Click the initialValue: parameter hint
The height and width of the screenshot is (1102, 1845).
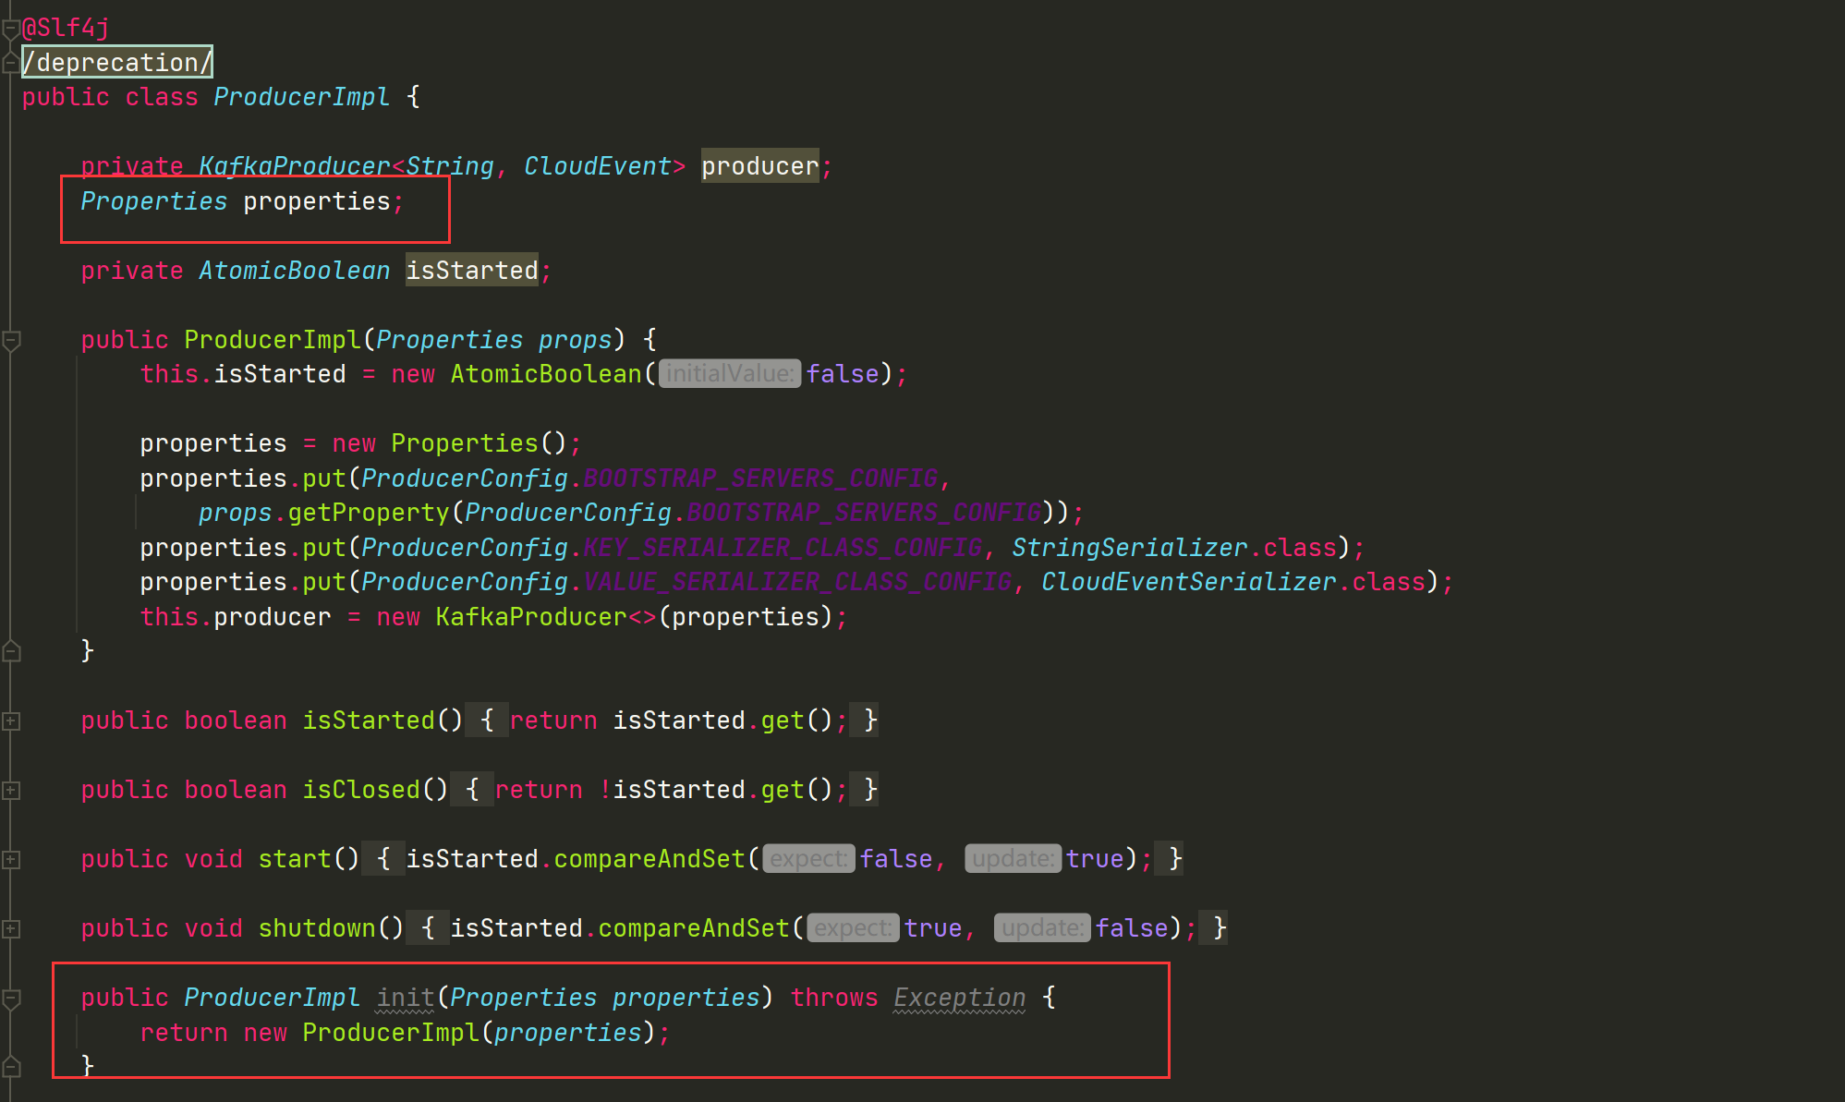[x=729, y=374]
